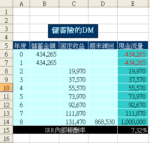Click the IRR內部報酬率 label cell

pyautogui.click(x=65, y=130)
